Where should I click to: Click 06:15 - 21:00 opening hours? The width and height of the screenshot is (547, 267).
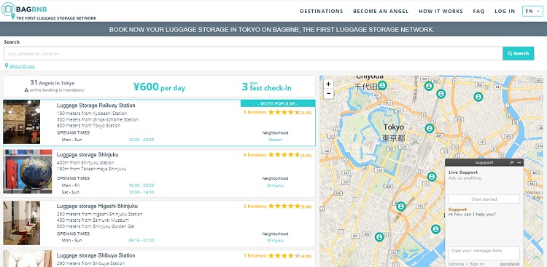[141, 240]
